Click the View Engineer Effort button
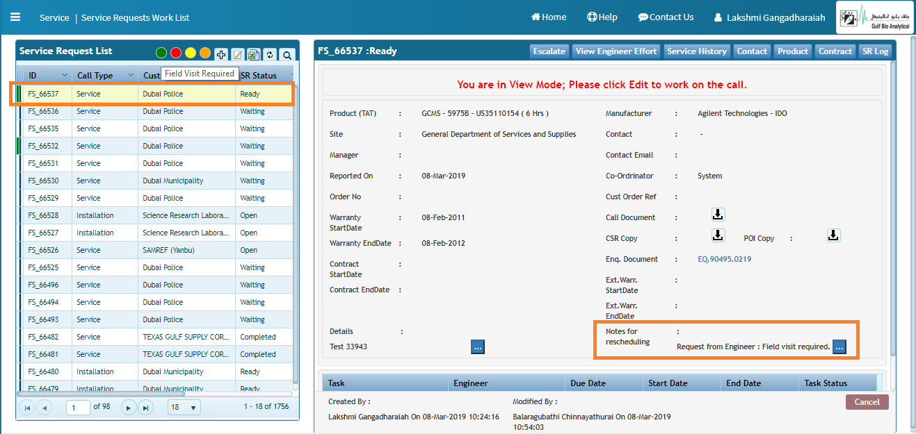 click(616, 51)
